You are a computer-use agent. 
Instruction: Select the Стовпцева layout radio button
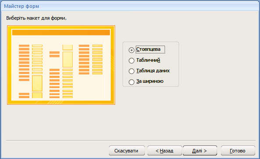[x=131, y=50]
